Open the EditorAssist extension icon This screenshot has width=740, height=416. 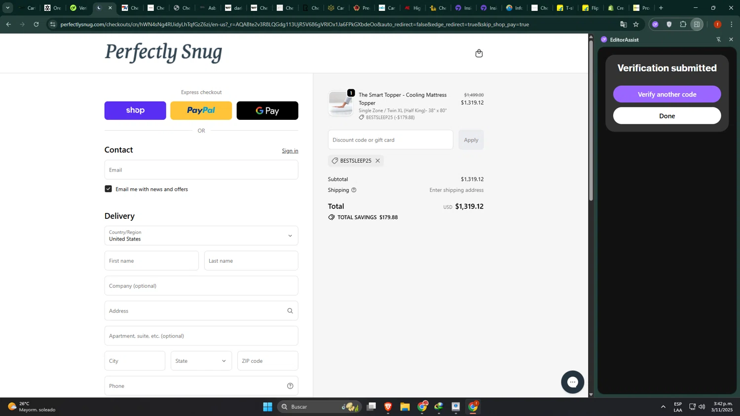point(655,24)
